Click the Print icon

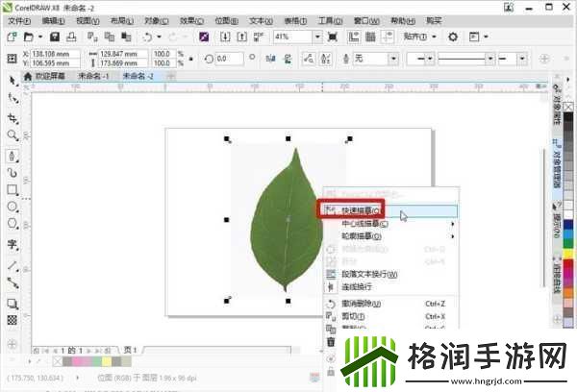pyautogui.click(x=71, y=37)
